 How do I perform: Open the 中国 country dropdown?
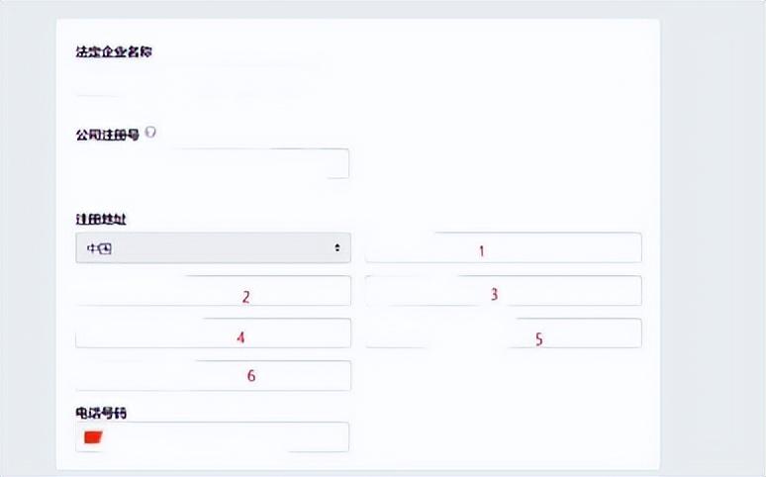tap(213, 247)
